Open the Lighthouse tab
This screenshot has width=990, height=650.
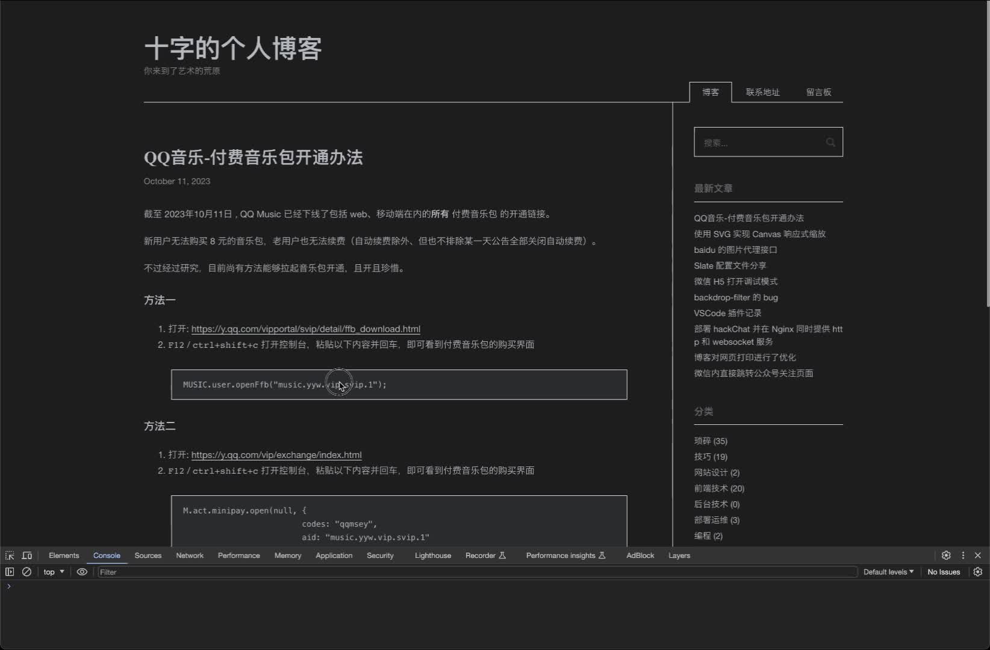pyautogui.click(x=433, y=556)
